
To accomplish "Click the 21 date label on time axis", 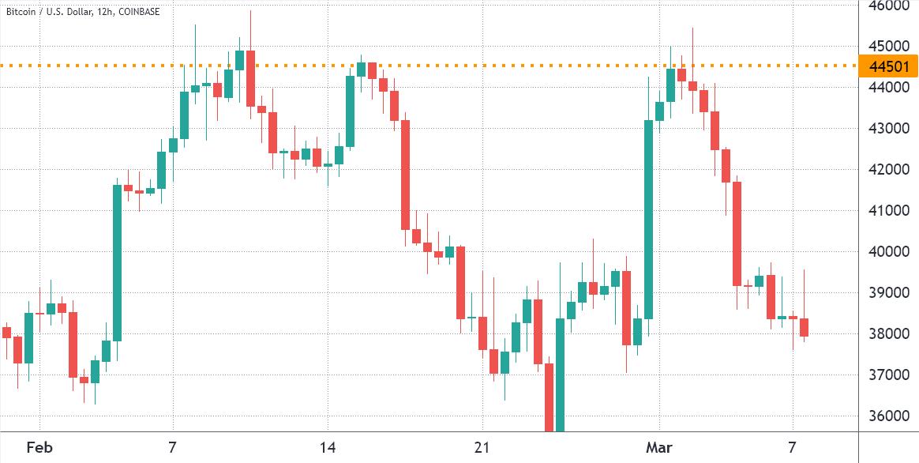I will pos(483,448).
